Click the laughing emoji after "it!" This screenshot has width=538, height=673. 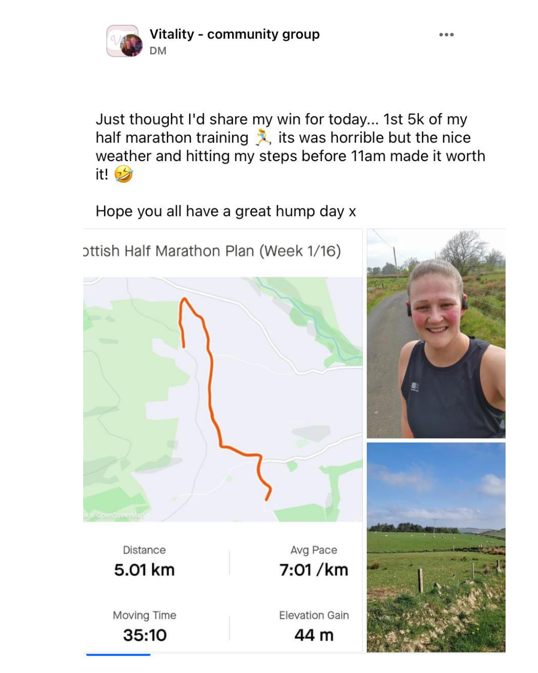124,174
